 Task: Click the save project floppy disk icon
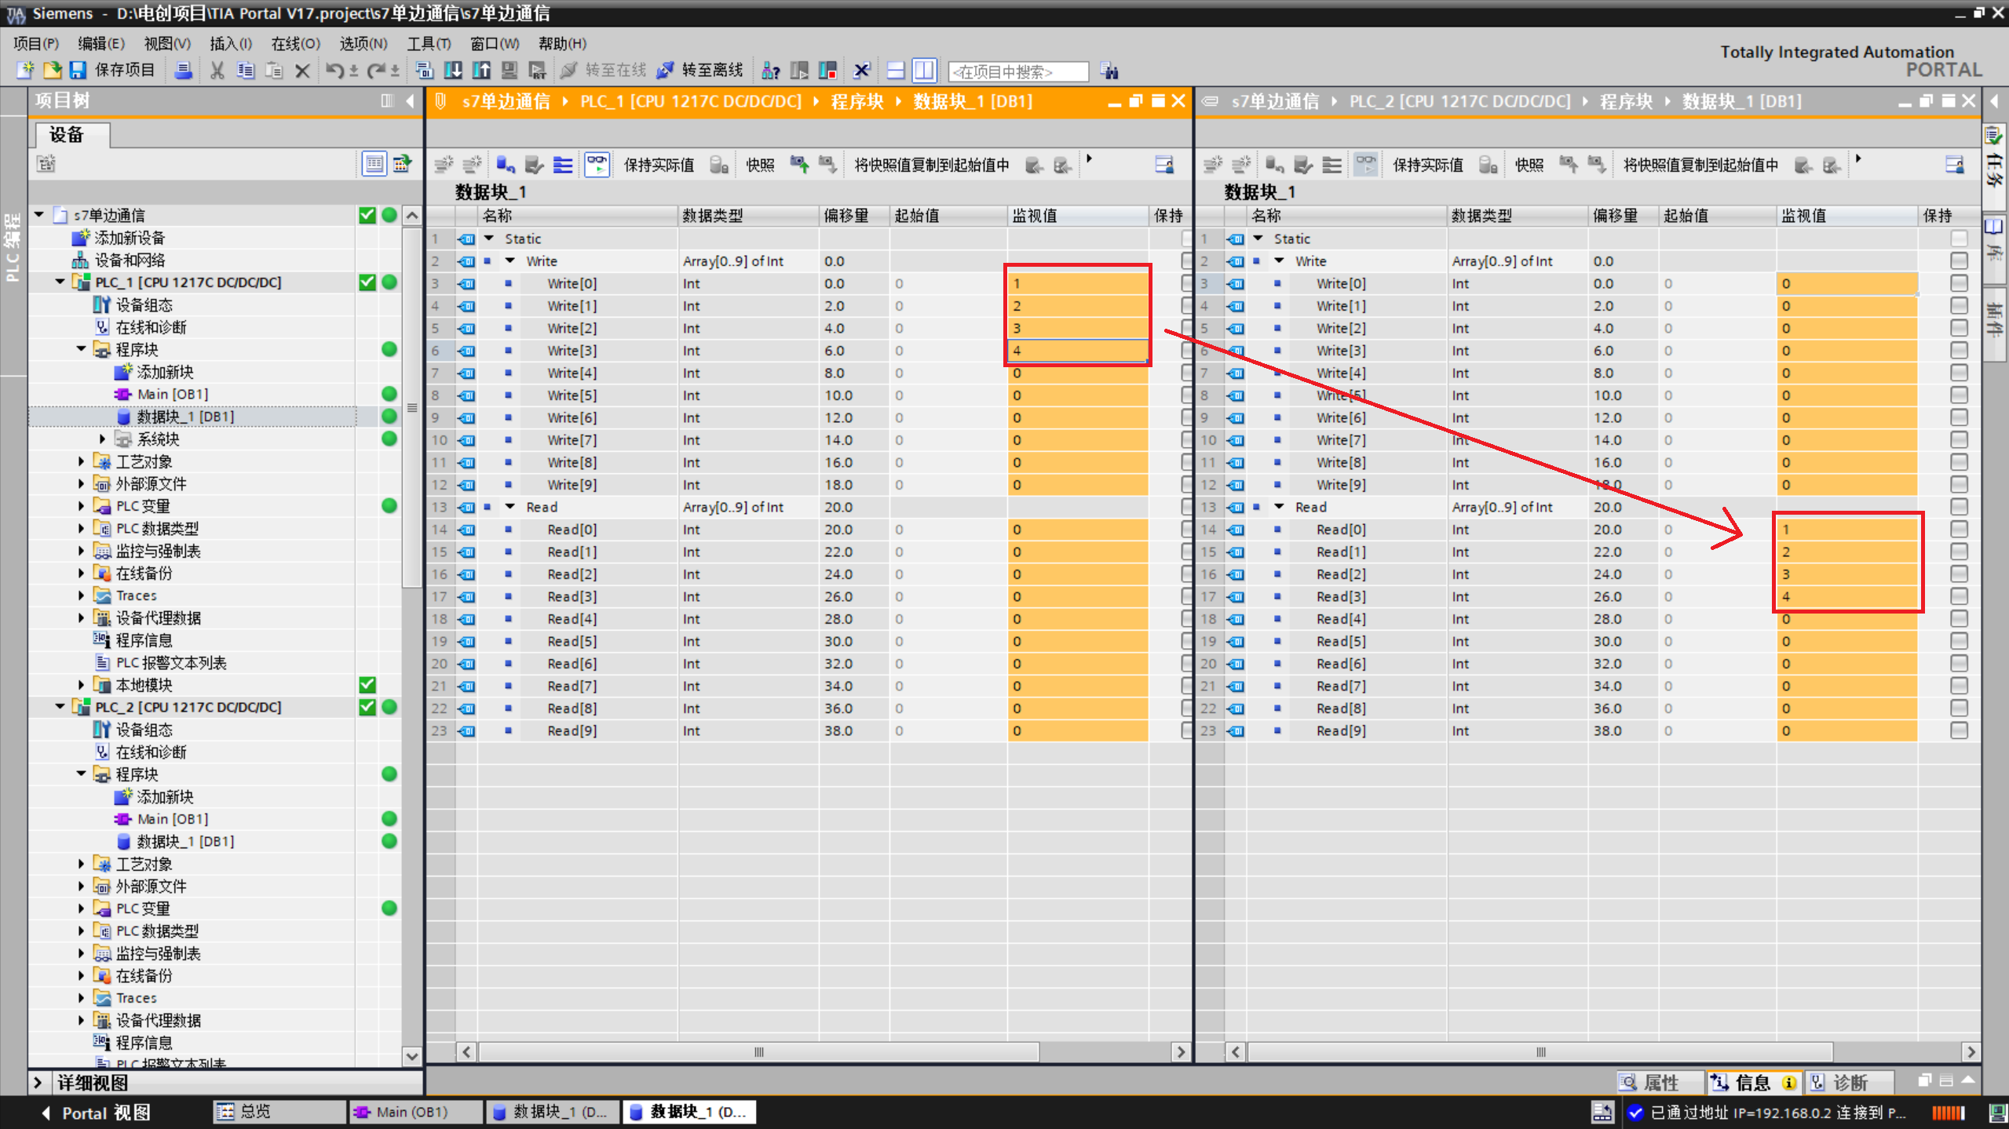point(78,71)
